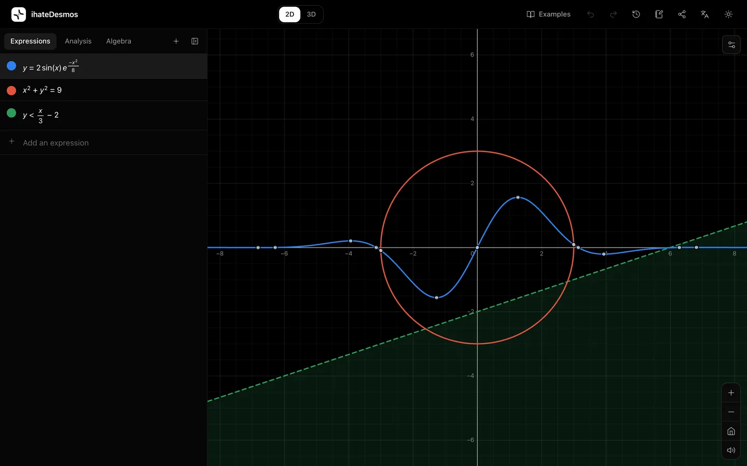
Task: Switch to 3D graph mode
Action: click(311, 14)
